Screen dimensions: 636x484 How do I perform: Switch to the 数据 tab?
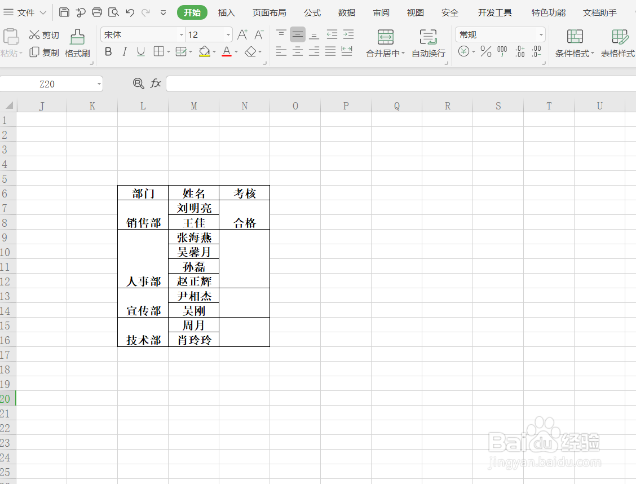coord(347,12)
